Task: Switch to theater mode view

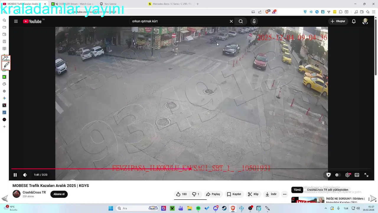Action: (357, 175)
